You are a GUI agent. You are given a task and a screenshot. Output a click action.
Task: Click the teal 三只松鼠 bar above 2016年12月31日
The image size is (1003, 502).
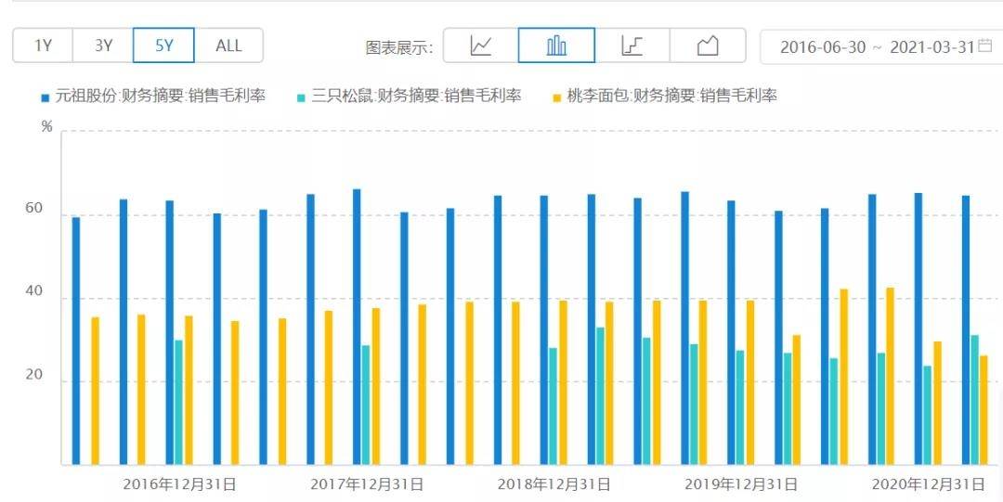click(x=178, y=402)
